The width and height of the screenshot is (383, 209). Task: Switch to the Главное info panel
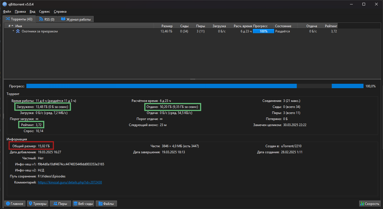point(15,204)
